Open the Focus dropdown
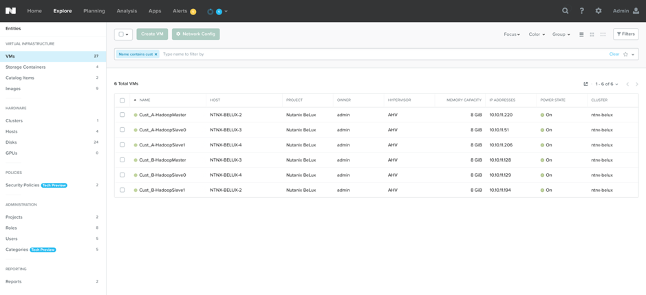This screenshot has width=646, height=295. [512, 34]
